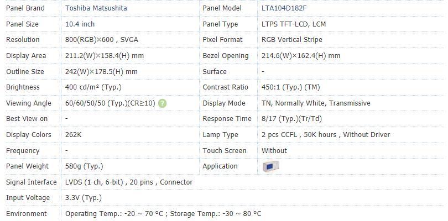Click the Touch Screen Without value

click(274, 150)
